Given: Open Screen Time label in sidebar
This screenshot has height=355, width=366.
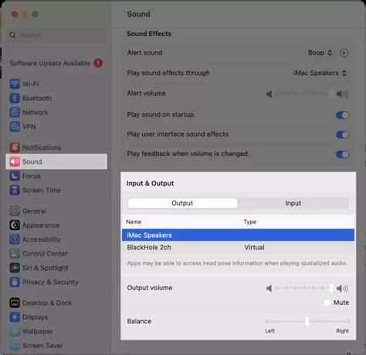Looking at the screenshot, I should pos(42,190).
